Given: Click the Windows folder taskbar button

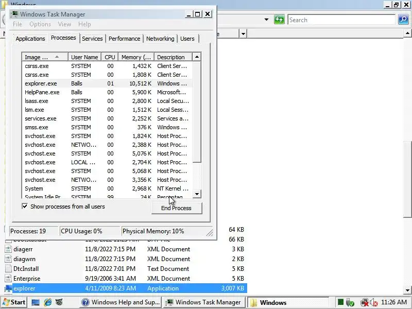Looking at the screenshot, I should 288,302.
